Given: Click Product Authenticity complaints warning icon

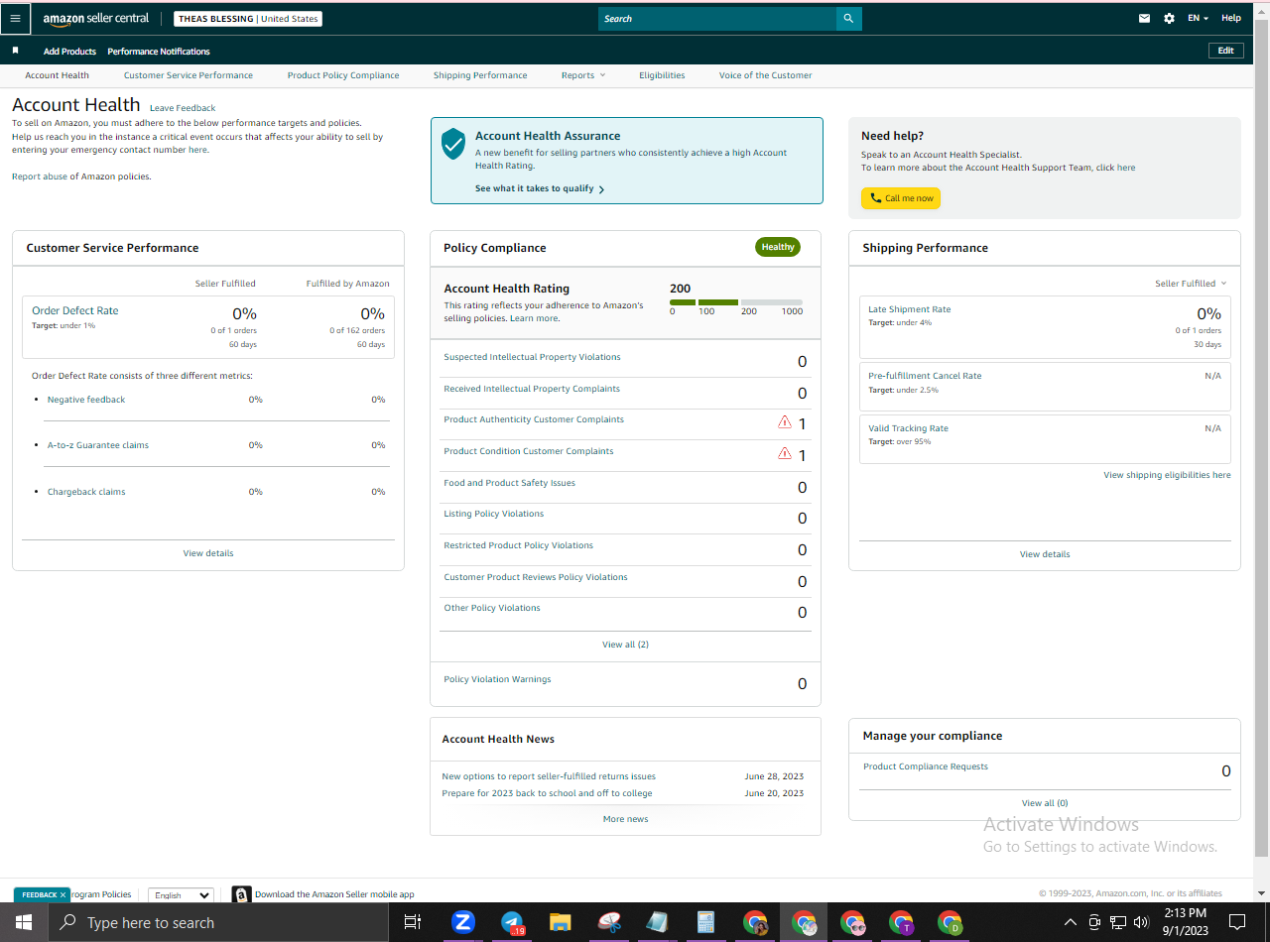Looking at the screenshot, I should coord(785,422).
